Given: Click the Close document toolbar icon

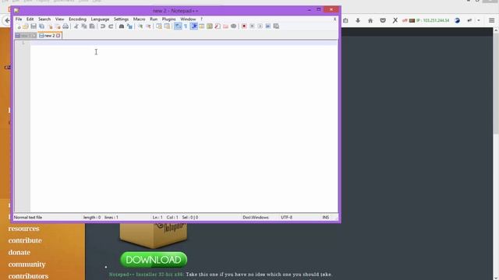Looking at the screenshot, I should [50, 26].
